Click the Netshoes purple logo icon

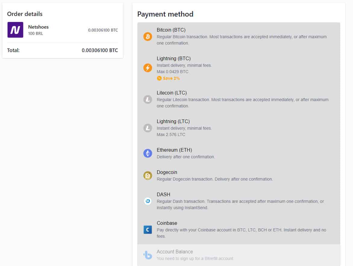click(x=15, y=30)
